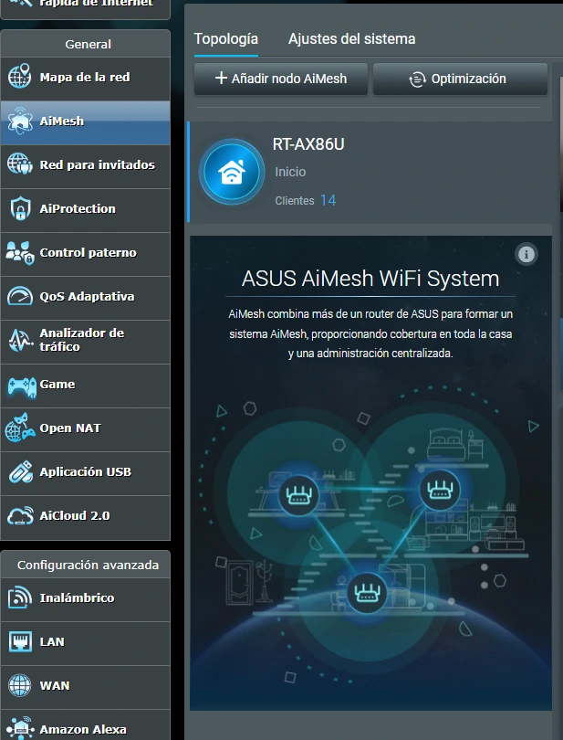The width and height of the screenshot is (563, 740).
Task: Click the Game controller icon
Action: coord(21,387)
